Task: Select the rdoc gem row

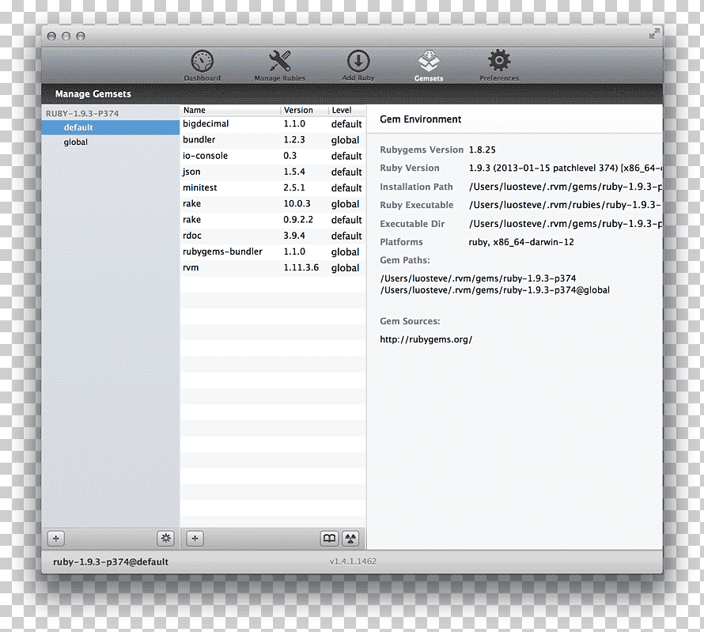Action: pos(273,236)
